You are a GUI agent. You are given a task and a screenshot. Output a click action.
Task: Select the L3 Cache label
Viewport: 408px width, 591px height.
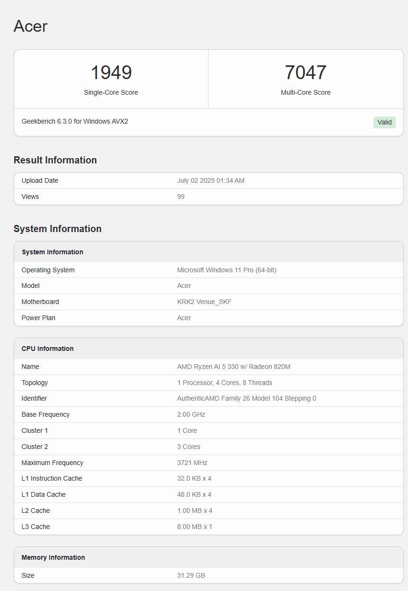pos(35,527)
